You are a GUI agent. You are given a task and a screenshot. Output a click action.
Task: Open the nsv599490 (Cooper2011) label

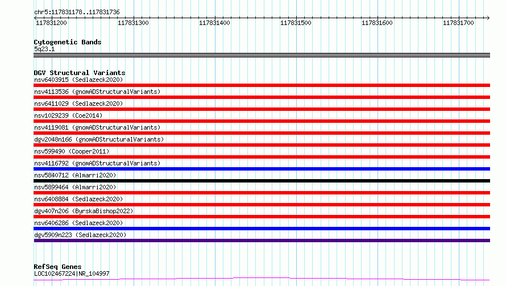tap(72, 151)
